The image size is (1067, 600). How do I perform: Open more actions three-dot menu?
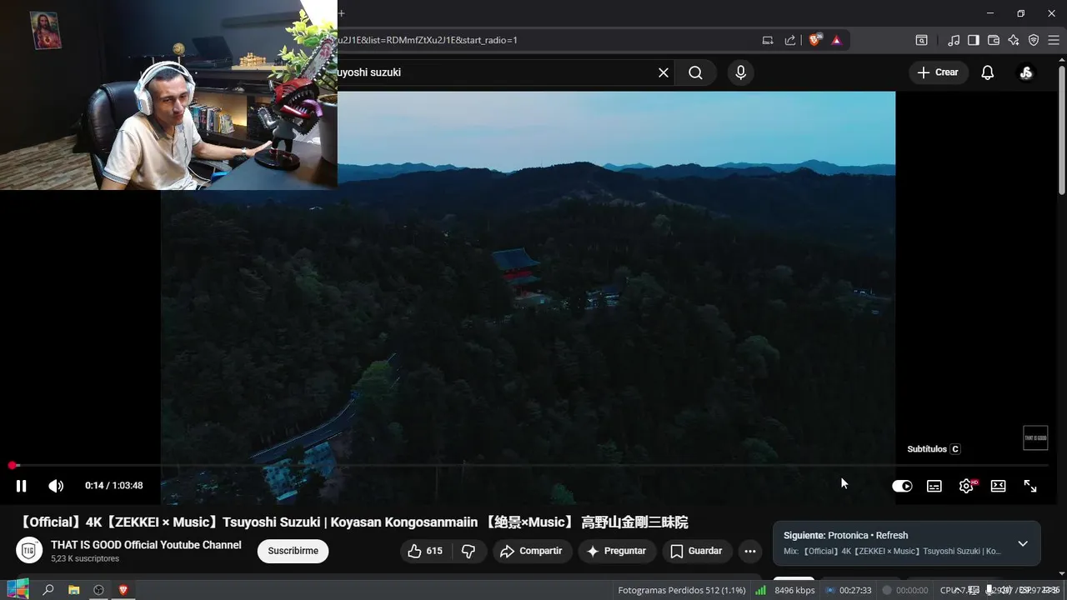click(749, 551)
